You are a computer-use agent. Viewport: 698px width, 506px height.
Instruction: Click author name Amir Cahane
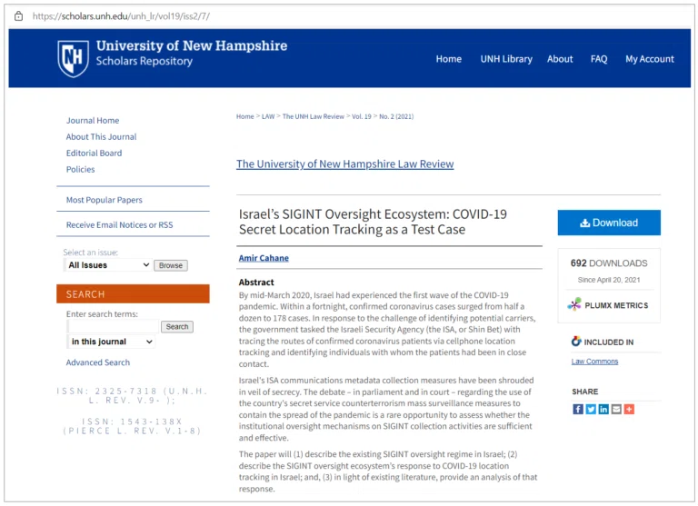coord(264,258)
